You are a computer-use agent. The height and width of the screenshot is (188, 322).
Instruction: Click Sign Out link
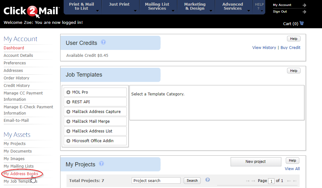tap(280, 12)
